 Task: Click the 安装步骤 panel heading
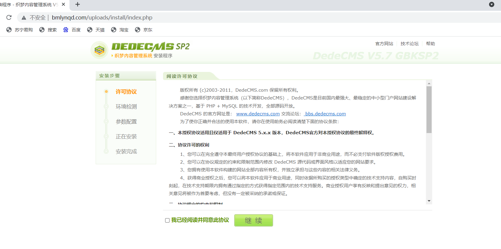[x=109, y=76]
